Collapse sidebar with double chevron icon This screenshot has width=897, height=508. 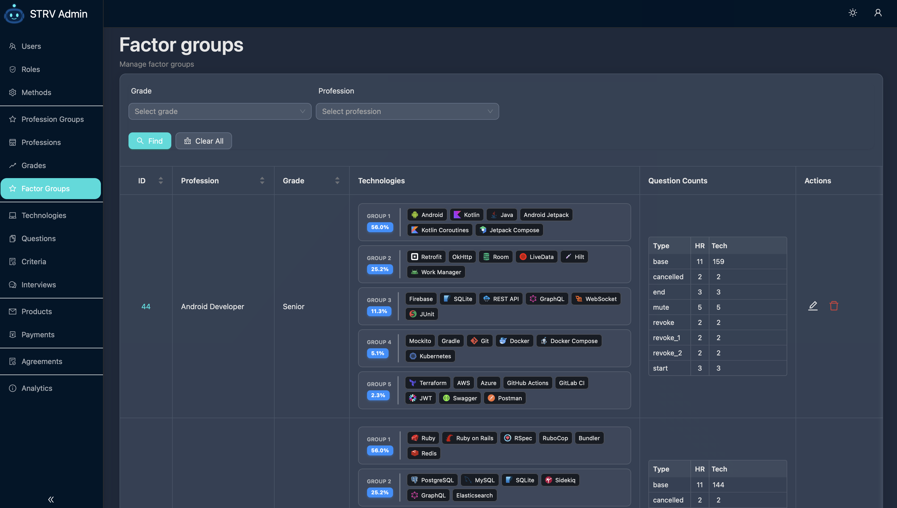tap(51, 499)
